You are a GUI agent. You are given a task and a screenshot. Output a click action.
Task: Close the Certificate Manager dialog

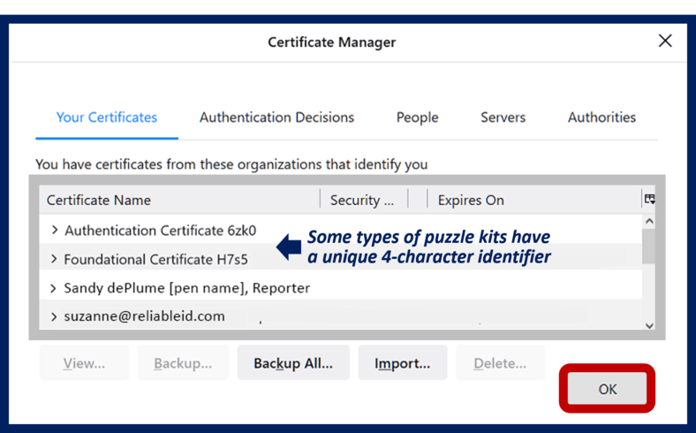pyautogui.click(x=664, y=41)
